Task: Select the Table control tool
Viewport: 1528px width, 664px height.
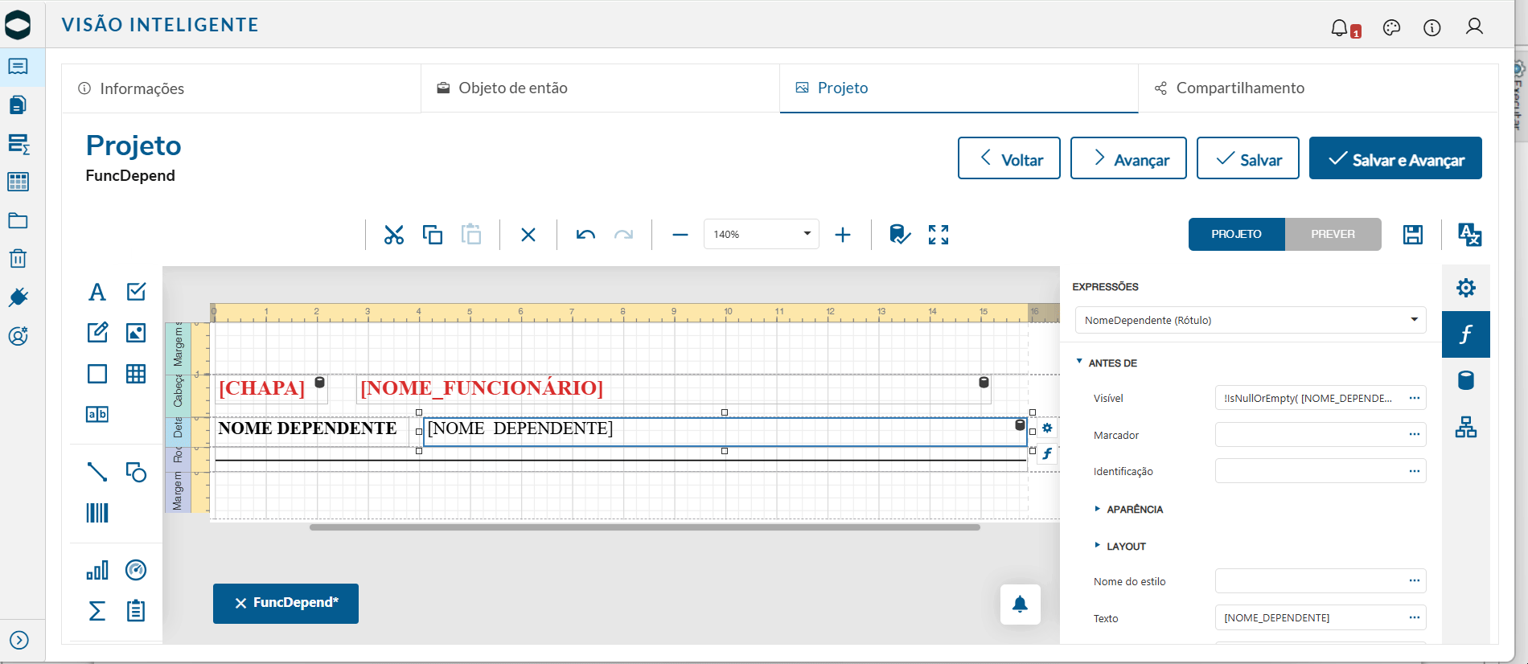Action: [x=136, y=374]
